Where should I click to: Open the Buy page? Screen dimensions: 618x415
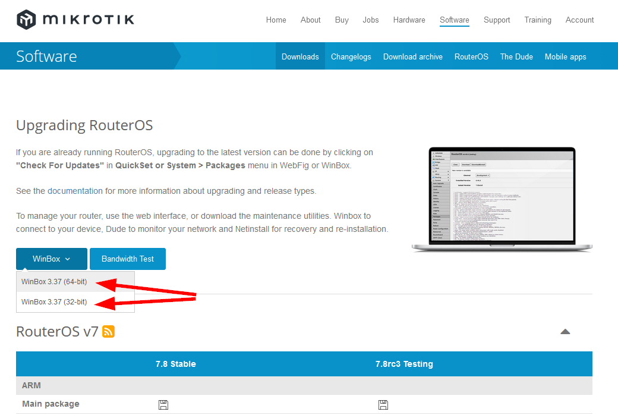pyautogui.click(x=342, y=20)
